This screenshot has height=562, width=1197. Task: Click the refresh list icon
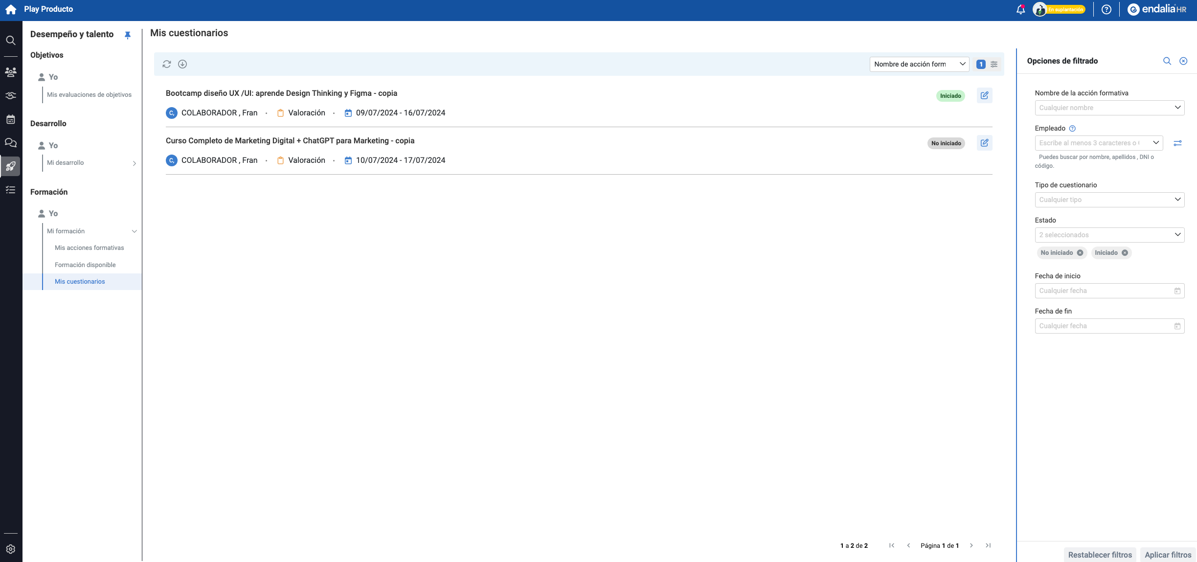(167, 64)
